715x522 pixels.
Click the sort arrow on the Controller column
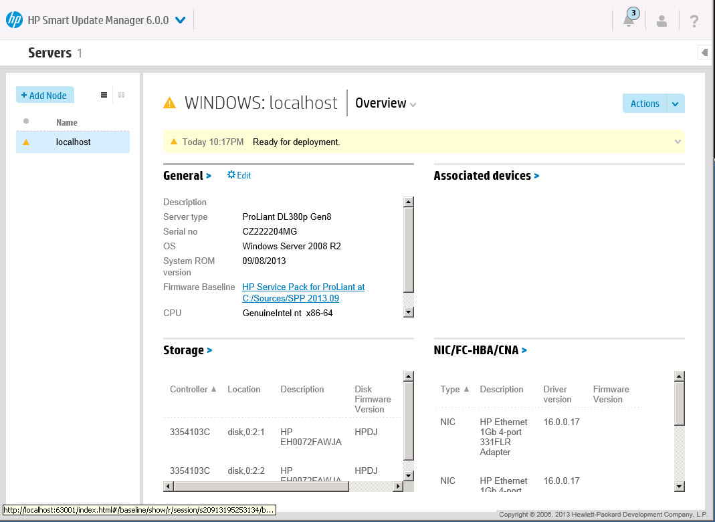(x=213, y=389)
